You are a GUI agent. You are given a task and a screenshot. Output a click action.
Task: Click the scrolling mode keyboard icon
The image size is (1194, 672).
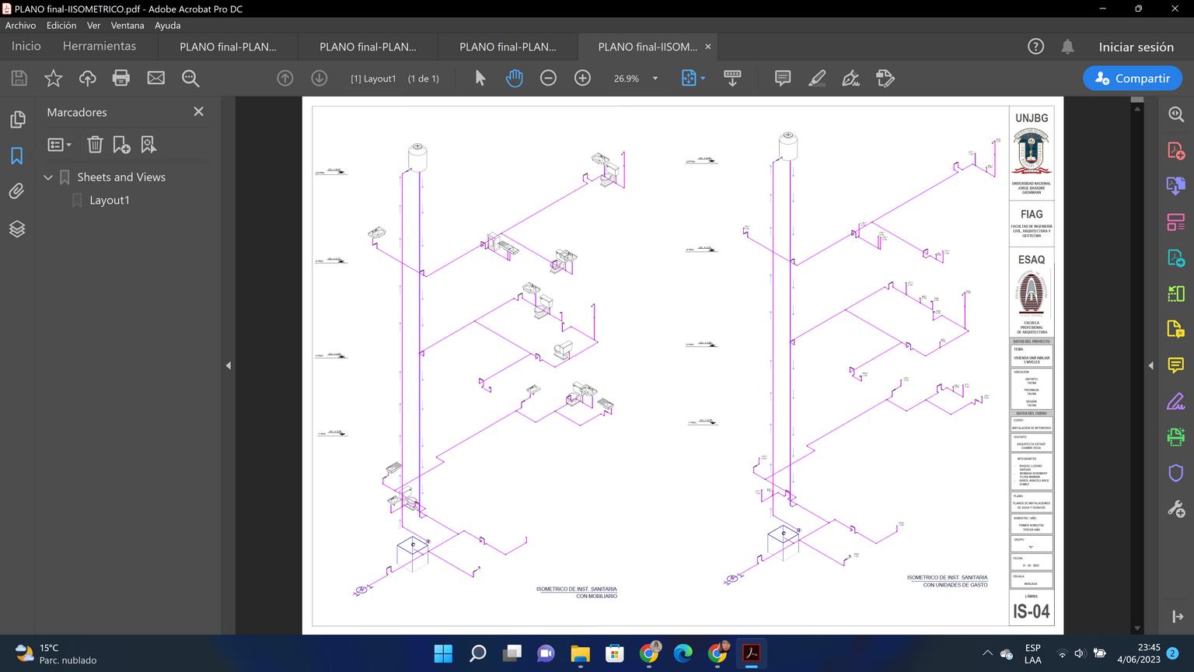click(732, 78)
